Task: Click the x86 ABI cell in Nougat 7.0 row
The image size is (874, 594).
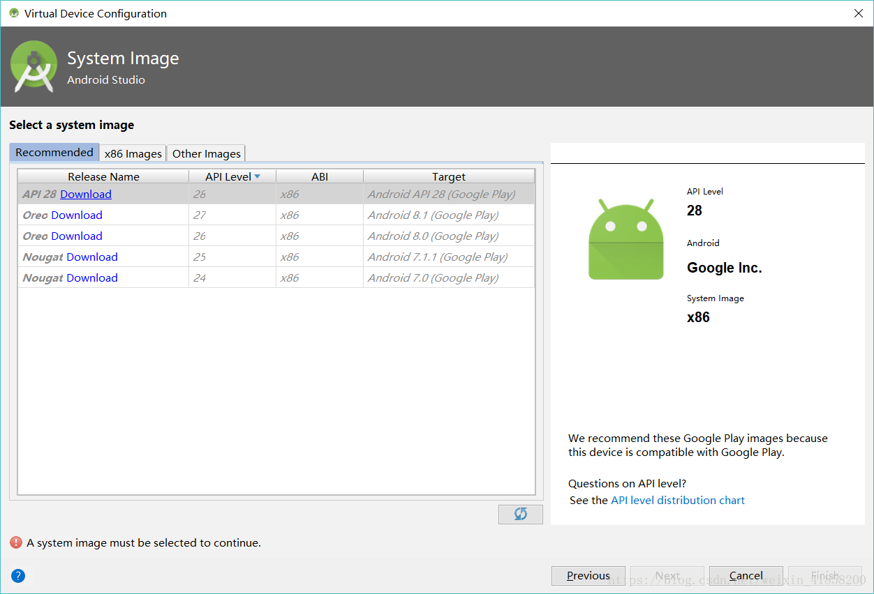Action: tap(320, 277)
